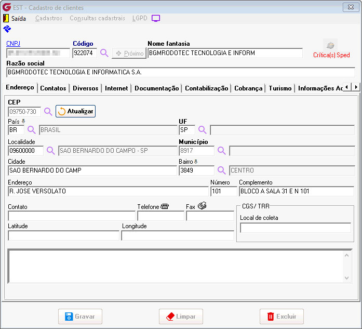Click the notes scrollbar down arrow
Image resolution: width=362 pixels, height=329 pixels.
click(x=346, y=278)
